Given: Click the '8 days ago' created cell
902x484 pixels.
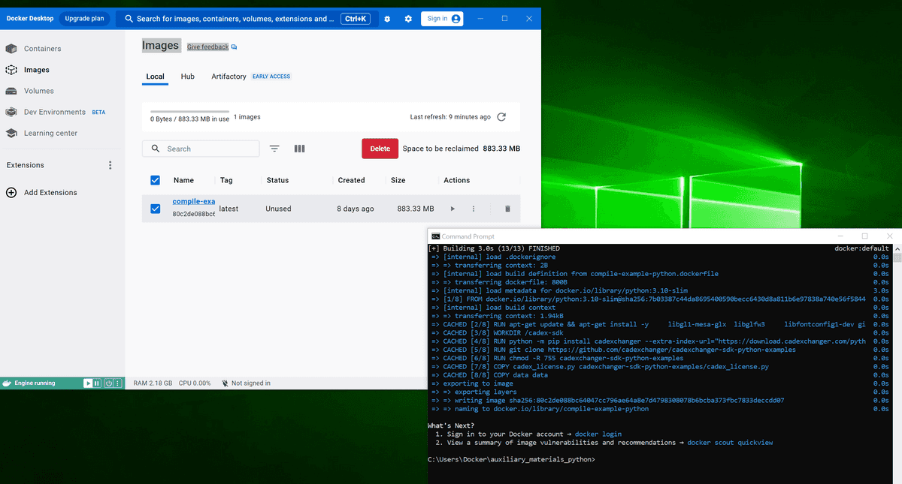Looking at the screenshot, I should [356, 209].
